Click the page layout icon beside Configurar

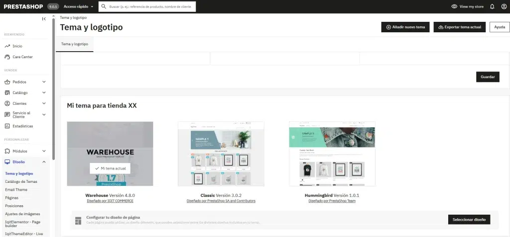point(78,221)
